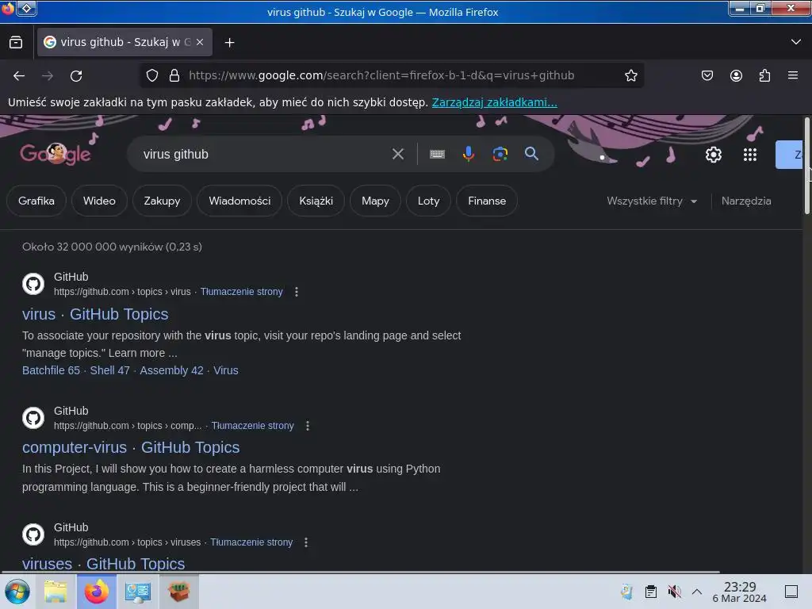Open more options for topics › virus result
Viewport: 812px width, 609px height.
[x=297, y=292]
